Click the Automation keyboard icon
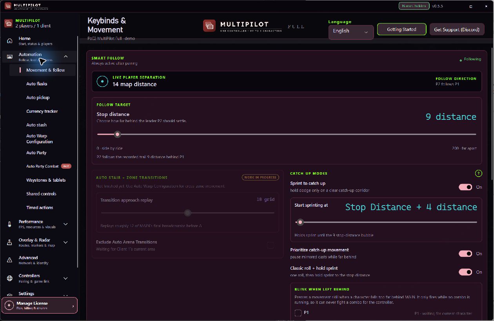Viewport: 494px width, 321px height. coord(10,57)
